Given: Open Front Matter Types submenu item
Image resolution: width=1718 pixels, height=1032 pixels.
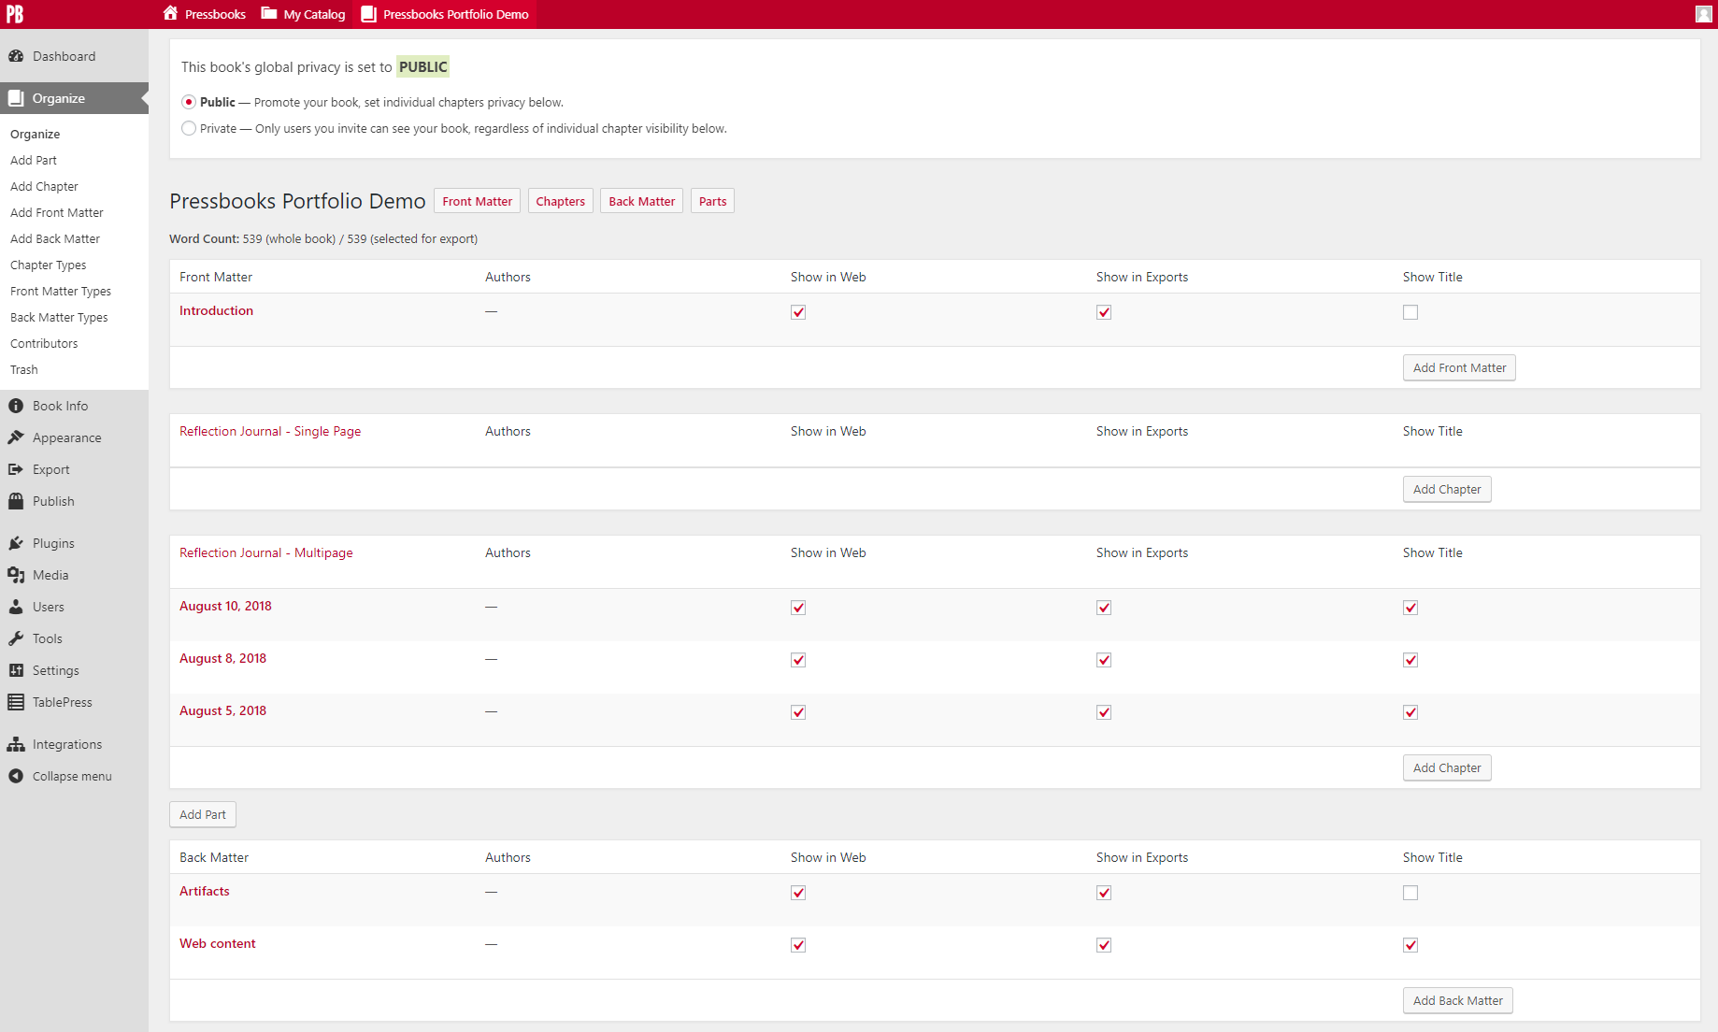Looking at the screenshot, I should click(61, 291).
